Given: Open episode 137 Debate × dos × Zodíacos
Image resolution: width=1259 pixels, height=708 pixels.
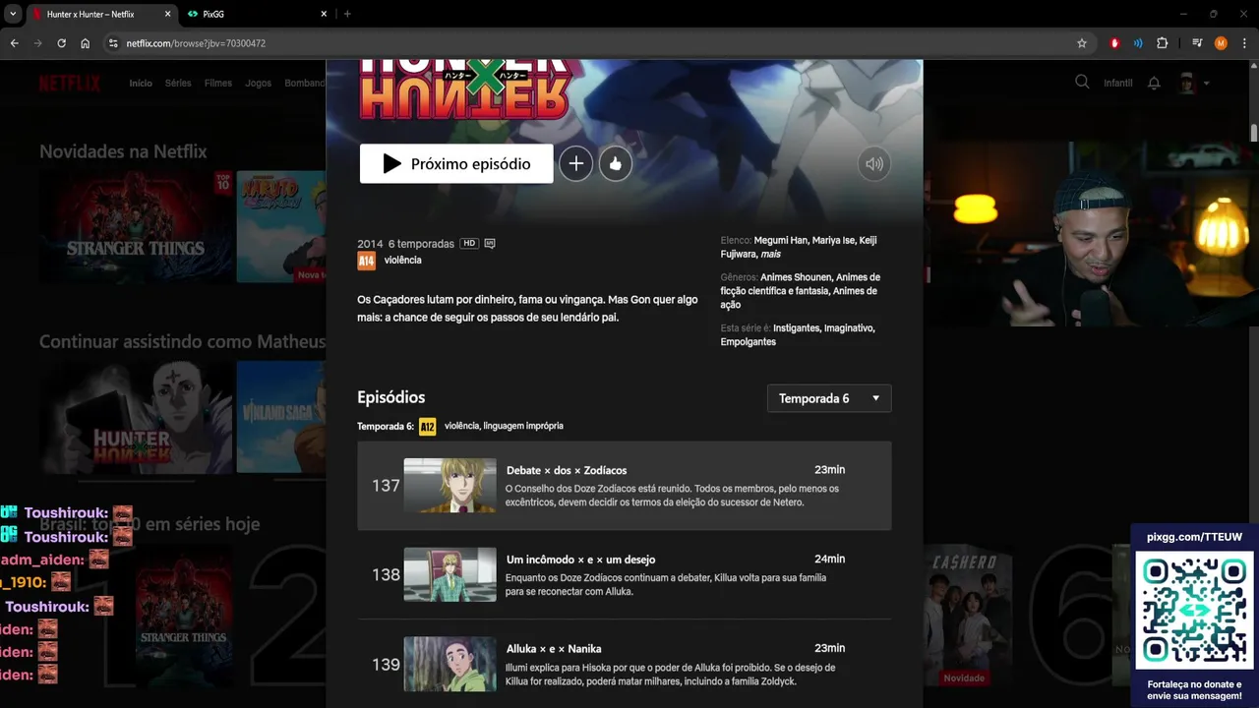Looking at the screenshot, I should point(625,486).
